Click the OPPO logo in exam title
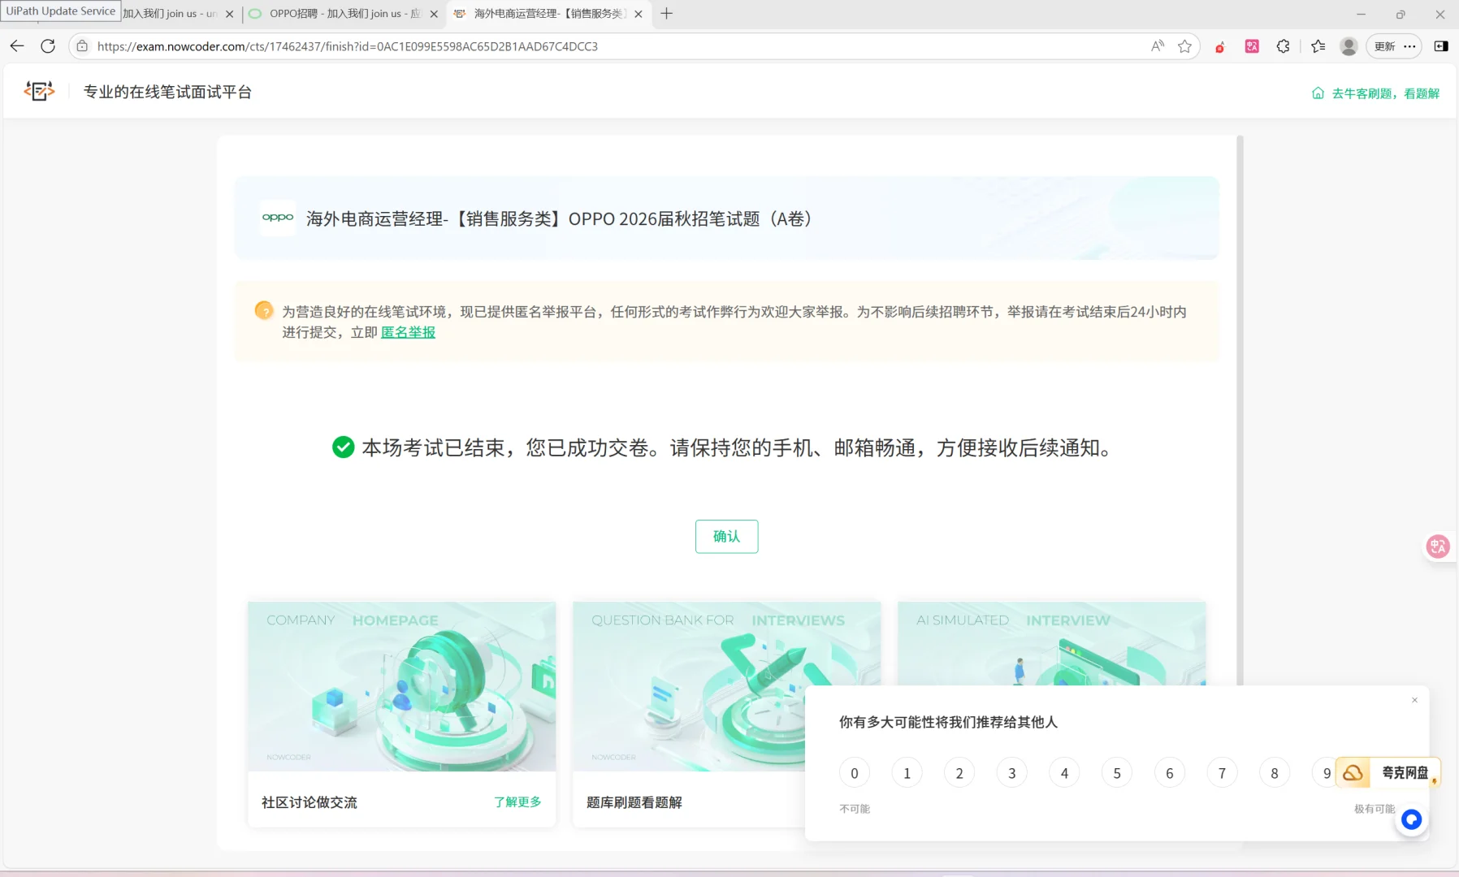 point(278,218)
